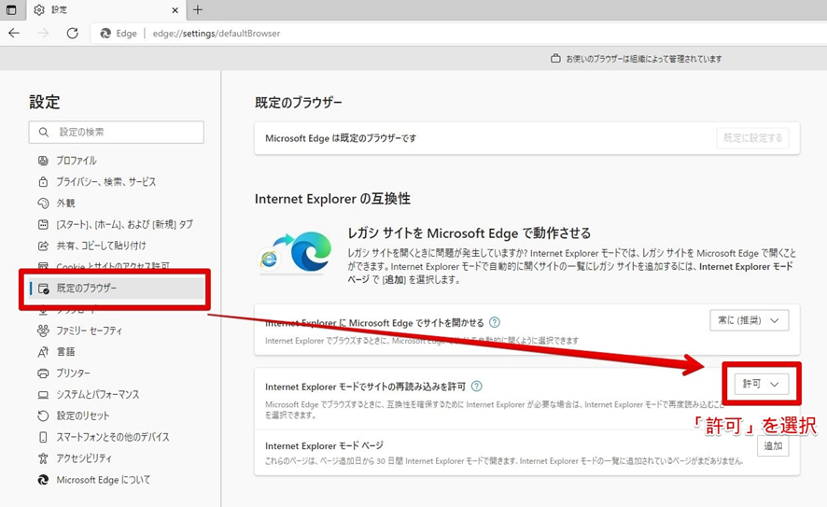Viewport: 827px width, 507px height.
Task: Click the share icon beside 共有
Action: point(43,246)
